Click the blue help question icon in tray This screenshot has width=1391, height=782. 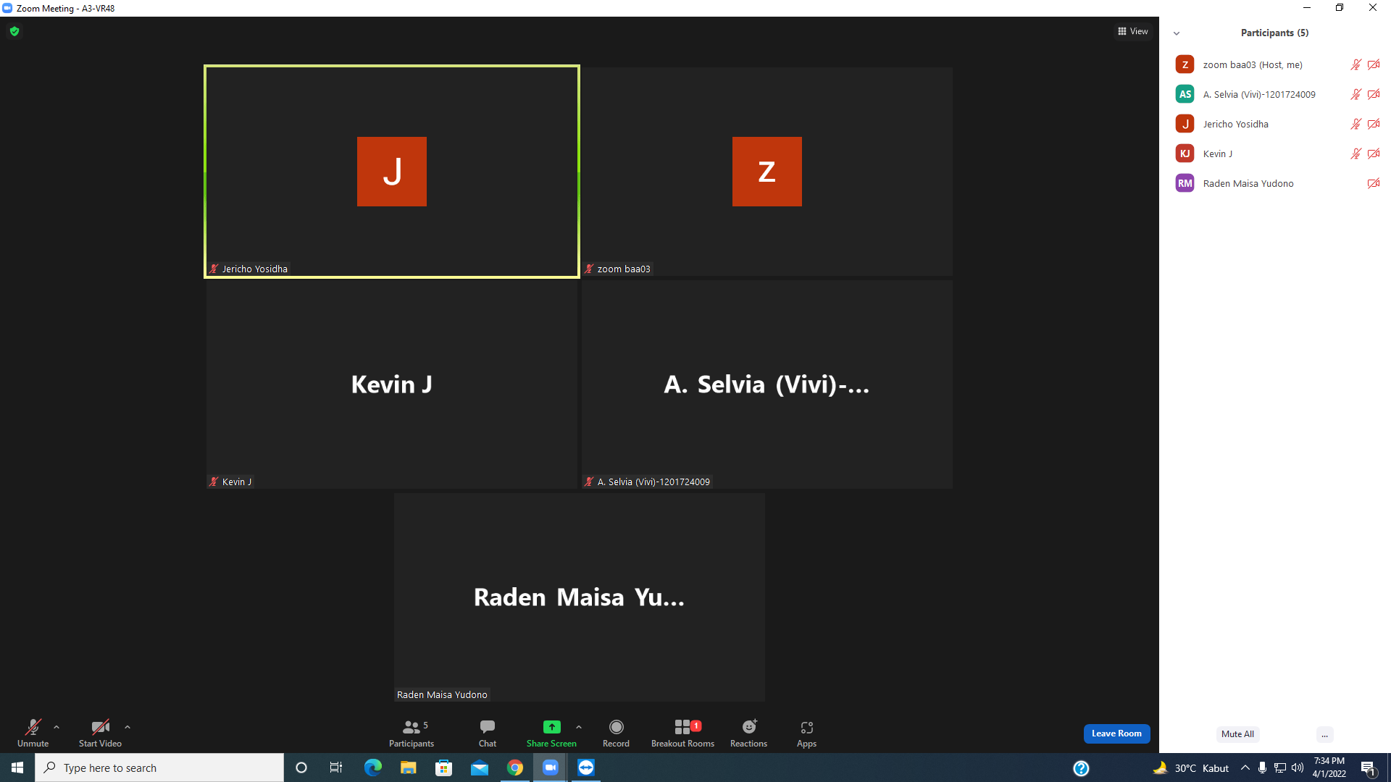pyautogui.click(x=1081, y=768)
